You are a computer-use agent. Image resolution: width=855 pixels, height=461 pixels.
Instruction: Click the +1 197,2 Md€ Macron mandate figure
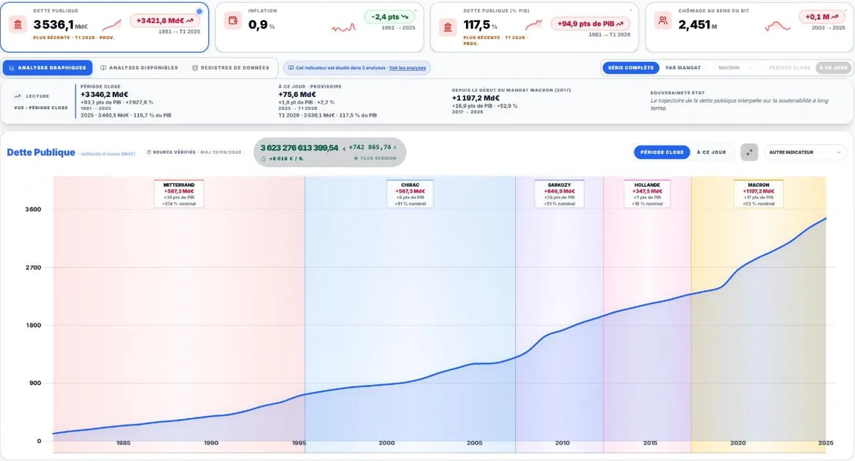[x=476, y=98]
